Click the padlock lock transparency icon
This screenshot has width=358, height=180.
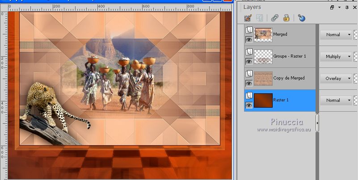point(286,18)
